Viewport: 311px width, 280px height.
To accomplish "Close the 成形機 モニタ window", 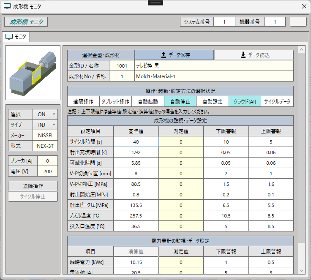I will coord(304,6).
